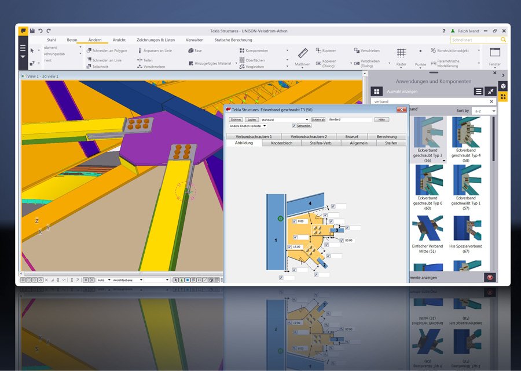Open the Sort by a-z dropdown
Image resolution: width=521 pixels, height=371 pixels.
point(484,111)
